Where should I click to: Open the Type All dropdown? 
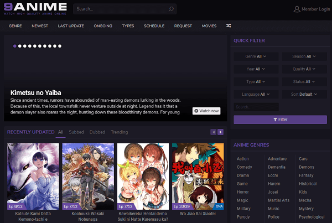coord(256,82)
